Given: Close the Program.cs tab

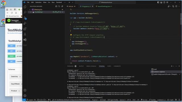Looking at the screenshot, I should (92, 6).
